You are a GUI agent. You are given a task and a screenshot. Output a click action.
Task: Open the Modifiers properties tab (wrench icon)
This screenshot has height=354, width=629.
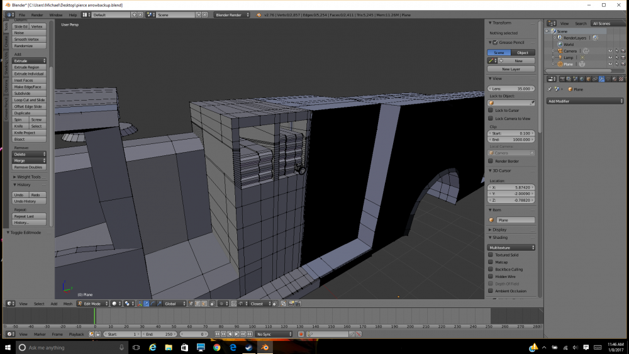click(601, 79)
